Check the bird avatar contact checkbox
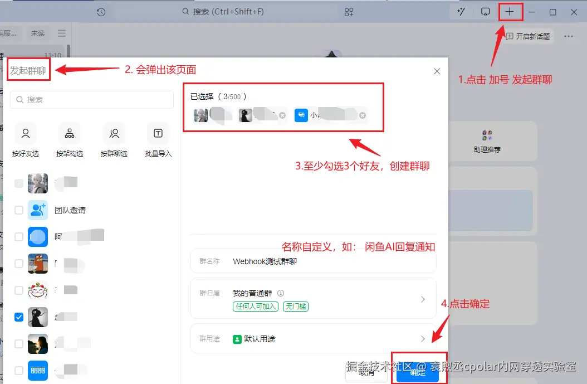 [19, 264]
